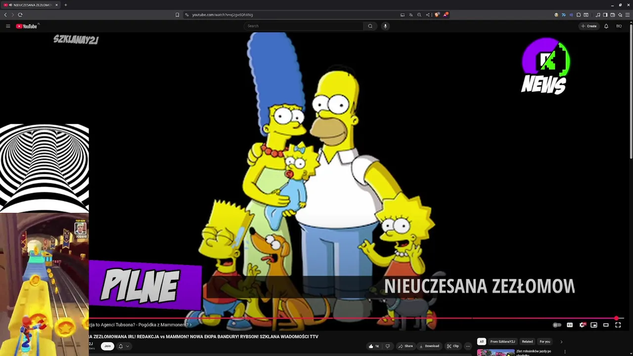
Task: Open the browser main hamburger menu
Action: click(x=628, y=15)
